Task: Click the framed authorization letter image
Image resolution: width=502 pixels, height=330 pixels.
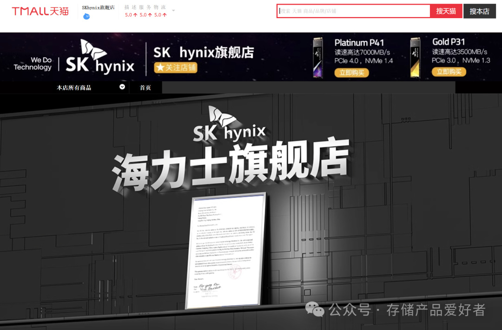Action: [x=226, y=251]
